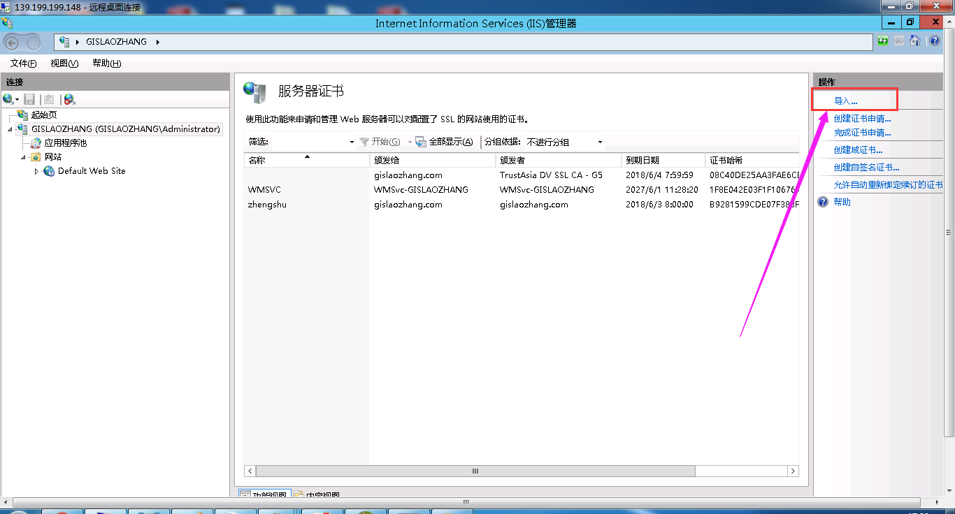Viewport: 955px width, 514px height.
Task: Expand the Default Web Site tree node
Action: [x=37, y=171]
